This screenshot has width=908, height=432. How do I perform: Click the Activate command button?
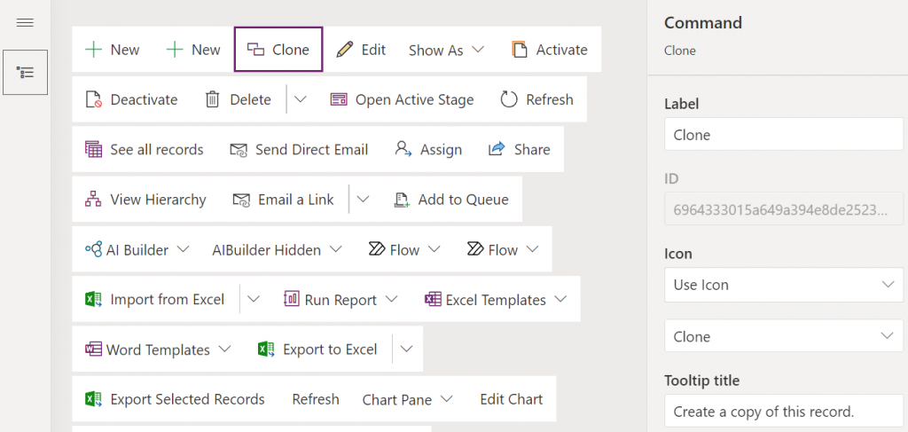coord(550,50)
